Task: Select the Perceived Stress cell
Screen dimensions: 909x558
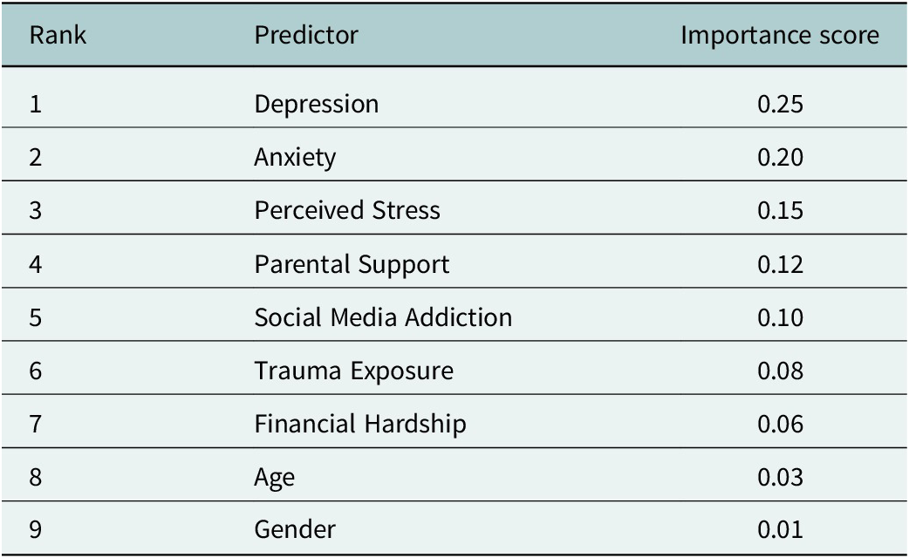Action: 347,210
